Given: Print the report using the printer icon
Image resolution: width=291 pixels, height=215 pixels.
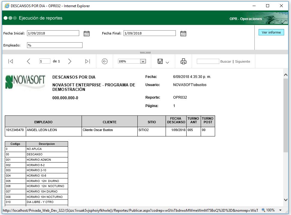Looking at the screenshot, I should (183, 61).
